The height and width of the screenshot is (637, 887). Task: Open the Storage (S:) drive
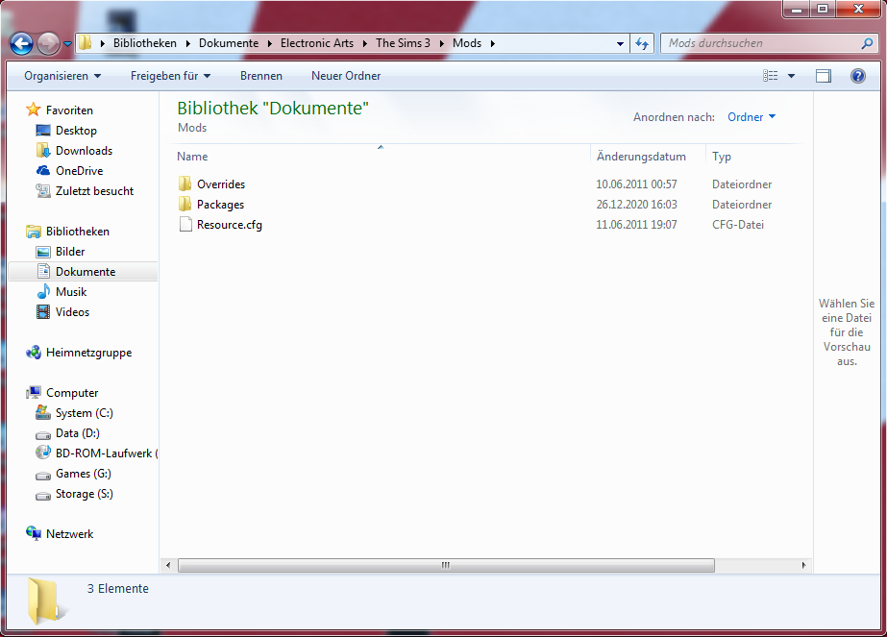click(85, 494)
